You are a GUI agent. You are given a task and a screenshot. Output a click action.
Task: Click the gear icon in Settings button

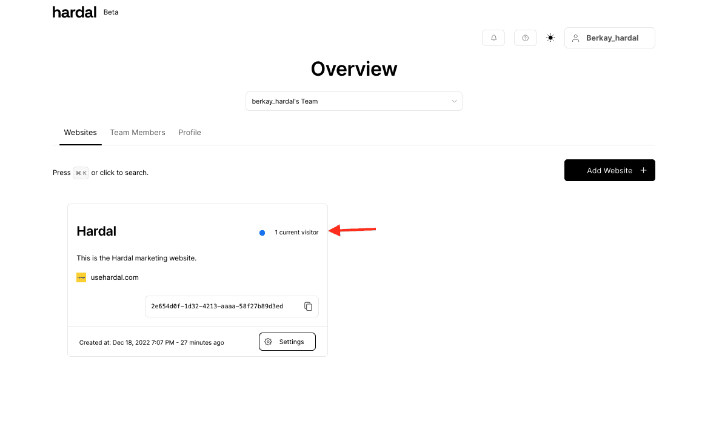coord(269,342)
